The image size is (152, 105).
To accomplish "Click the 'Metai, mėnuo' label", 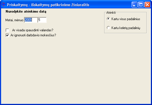I will 14,20.
